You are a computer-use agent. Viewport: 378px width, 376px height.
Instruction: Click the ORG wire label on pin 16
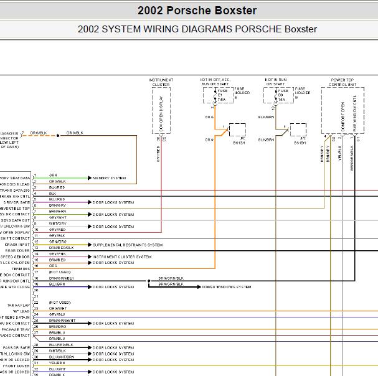point(53,266)
